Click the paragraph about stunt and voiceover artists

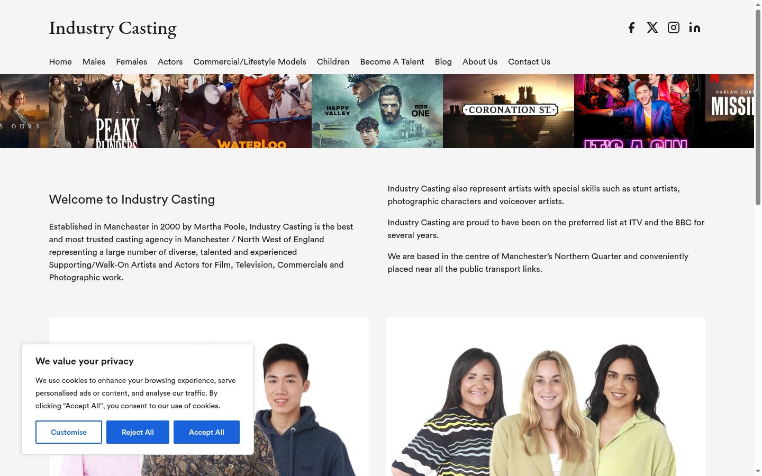(x=534, y=195)
